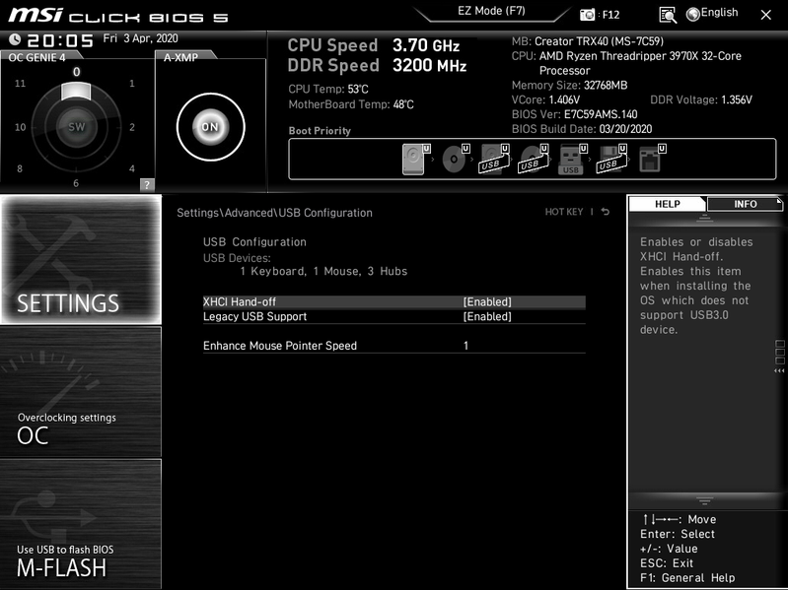Viewport: 788px width, 590px height.
Task: Click the DDR Speed 3200 MHz readout
Action: (377, 65)
